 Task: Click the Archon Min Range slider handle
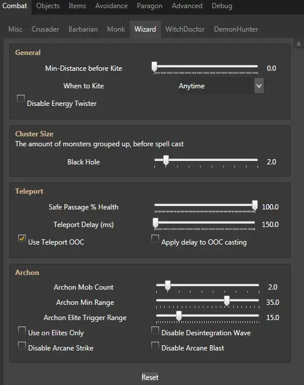click(x=227, y=301)
